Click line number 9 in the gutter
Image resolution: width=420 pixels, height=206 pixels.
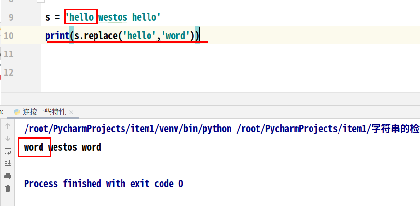[11, 17]
